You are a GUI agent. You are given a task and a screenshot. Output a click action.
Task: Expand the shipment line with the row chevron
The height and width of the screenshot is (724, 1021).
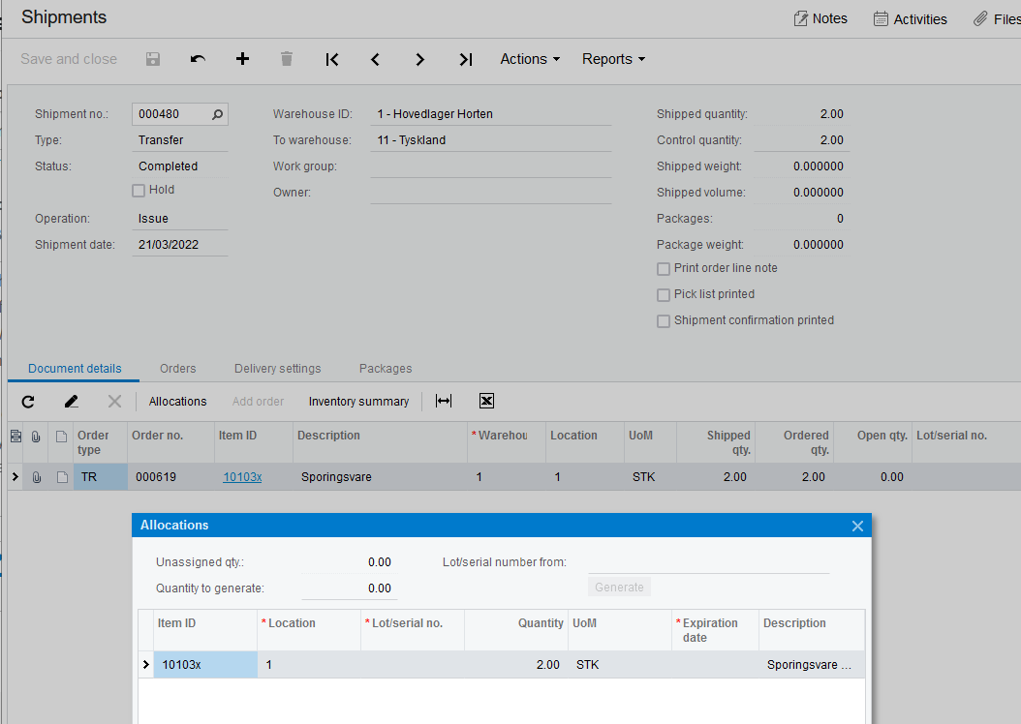(14, 476)
